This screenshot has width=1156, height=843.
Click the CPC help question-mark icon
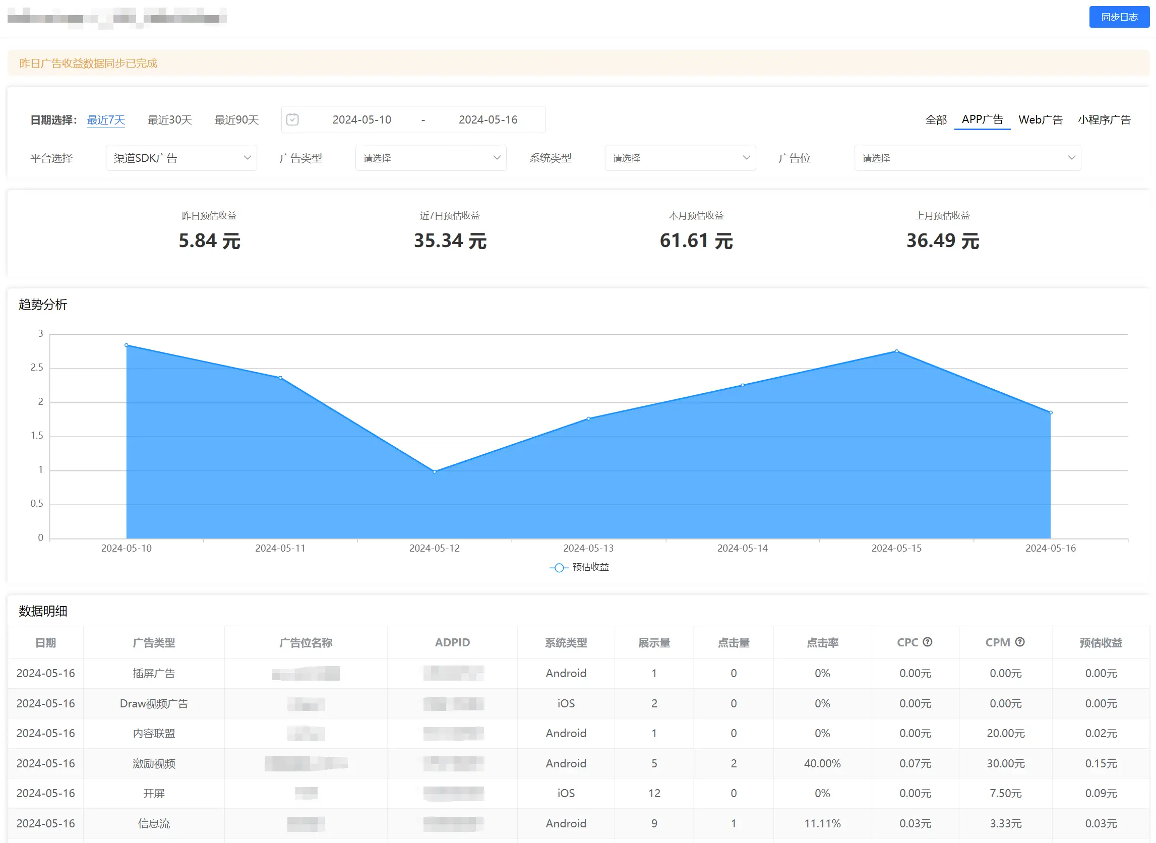click(928, 642)
